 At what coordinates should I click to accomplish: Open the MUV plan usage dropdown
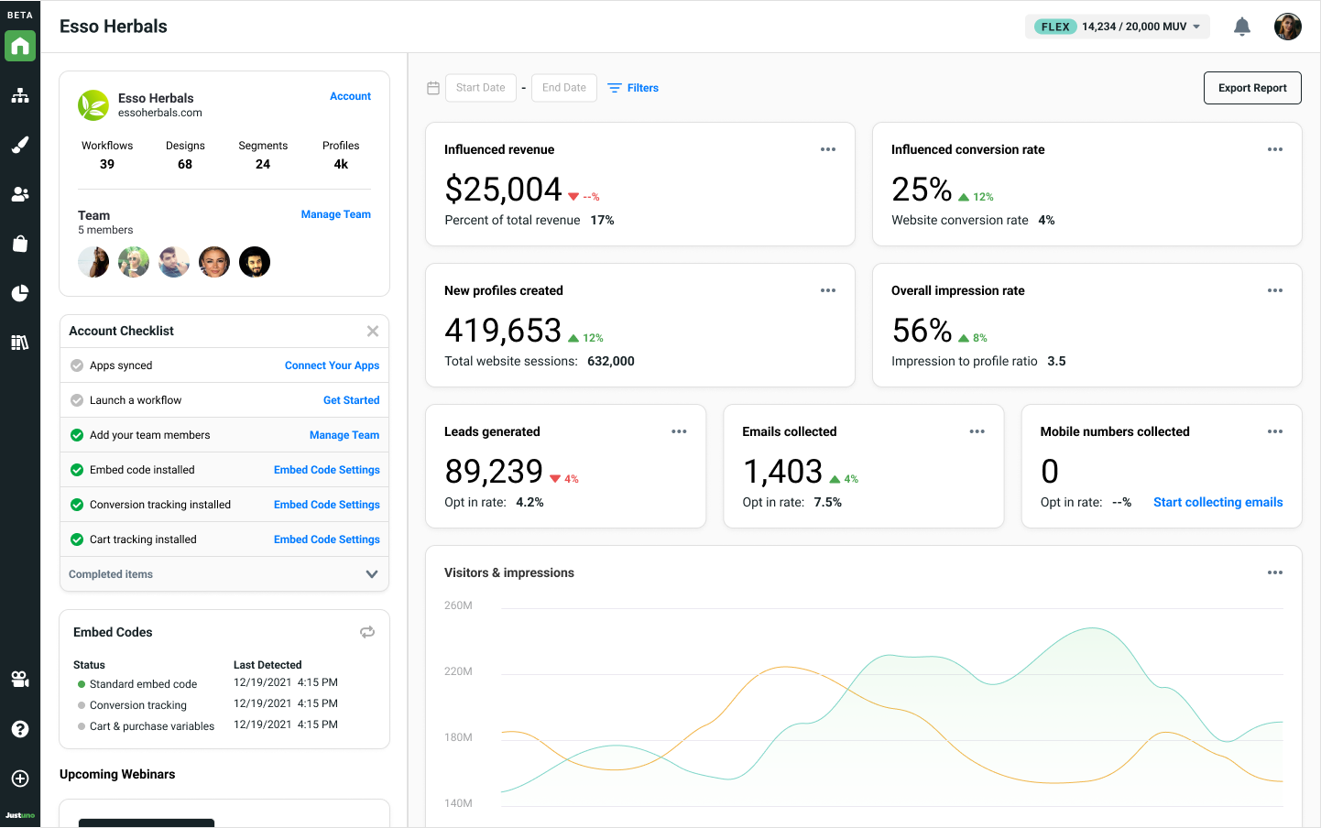1117,27
